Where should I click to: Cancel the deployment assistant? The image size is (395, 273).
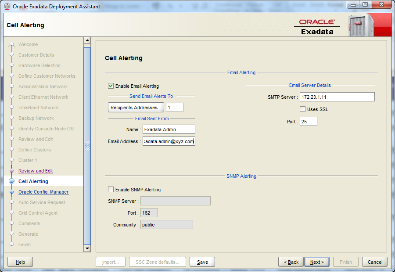374,262
